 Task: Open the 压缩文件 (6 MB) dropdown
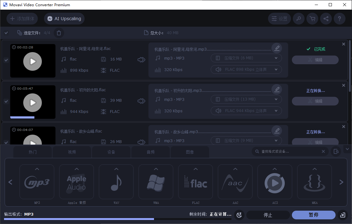(246, 58)
